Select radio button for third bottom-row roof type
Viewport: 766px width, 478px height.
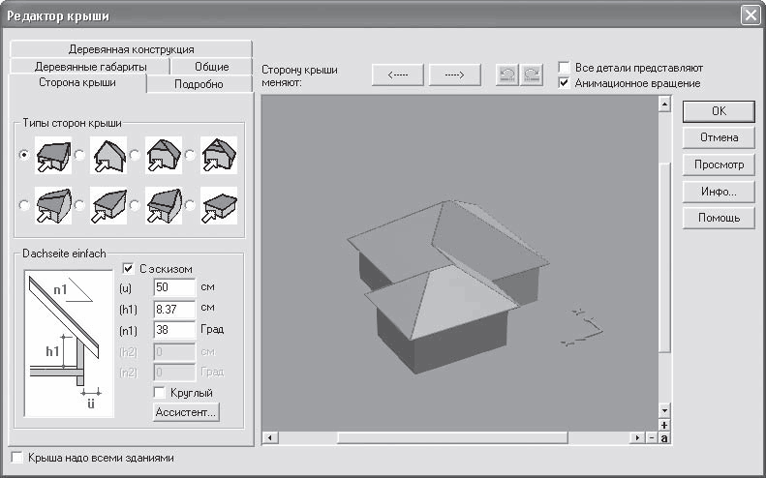click(135, 205)
